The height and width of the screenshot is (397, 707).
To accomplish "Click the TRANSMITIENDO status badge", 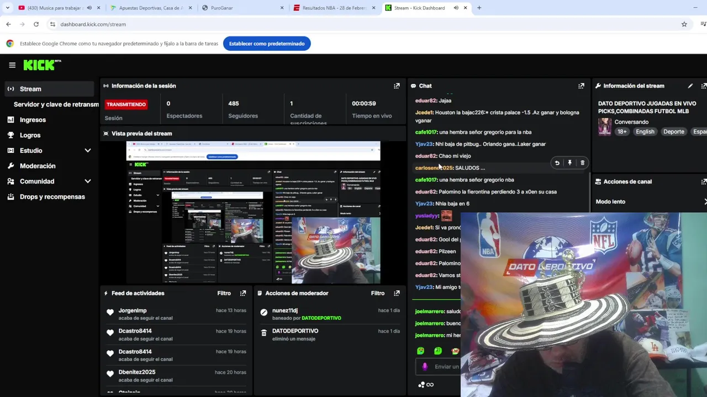I will 126,104.
